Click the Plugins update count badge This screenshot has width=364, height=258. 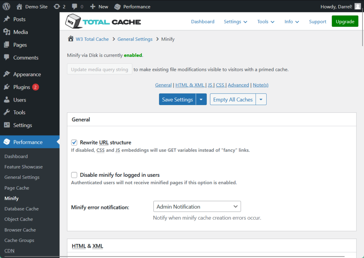[35, 87]
